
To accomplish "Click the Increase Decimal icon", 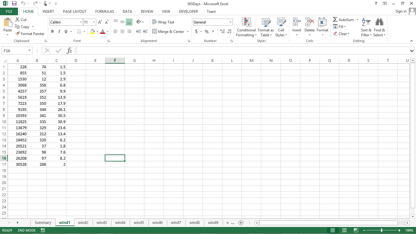I will point(222,31).
